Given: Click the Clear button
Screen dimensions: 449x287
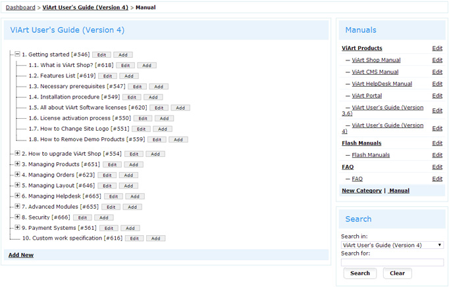Looking at the screenshot, I should click(x=397, y=273).
